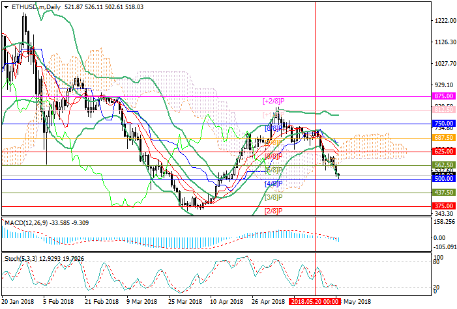Select the magenta 875.00 price level tag
The width and height of the screenshot is (457, 309).
pyautogui.click(x=443, y=96)
